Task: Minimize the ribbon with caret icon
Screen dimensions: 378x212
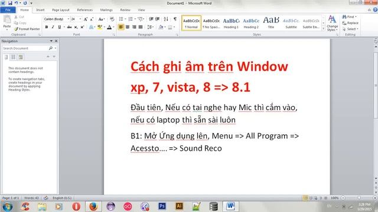Action: tap(369, 10)
